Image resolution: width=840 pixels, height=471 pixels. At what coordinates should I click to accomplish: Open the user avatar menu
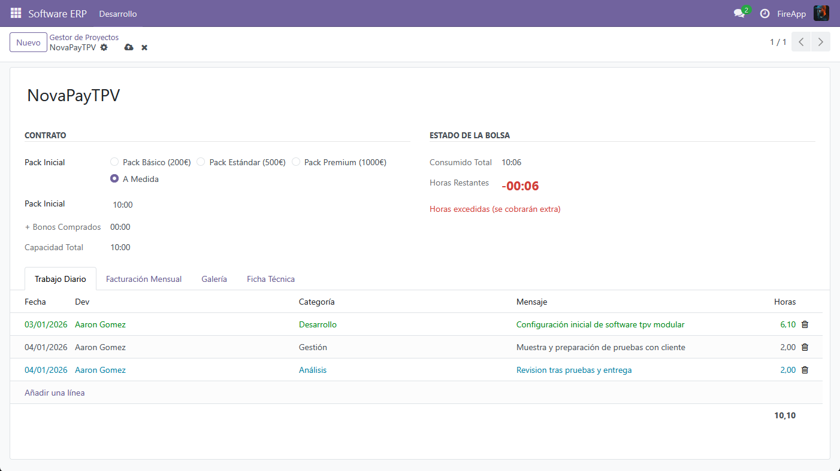(821, 13)
